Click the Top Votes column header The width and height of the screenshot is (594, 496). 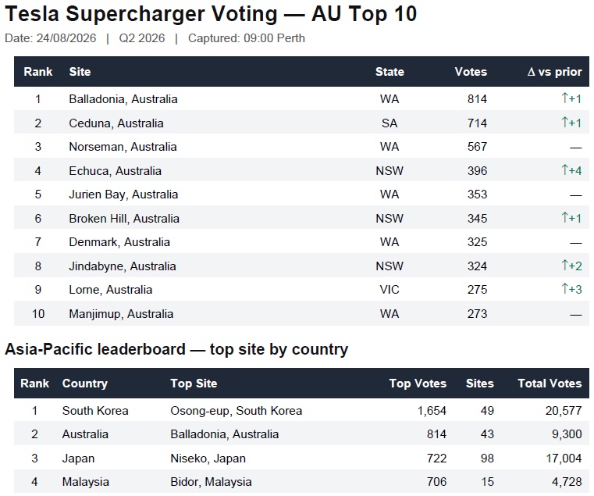(418, 384)
